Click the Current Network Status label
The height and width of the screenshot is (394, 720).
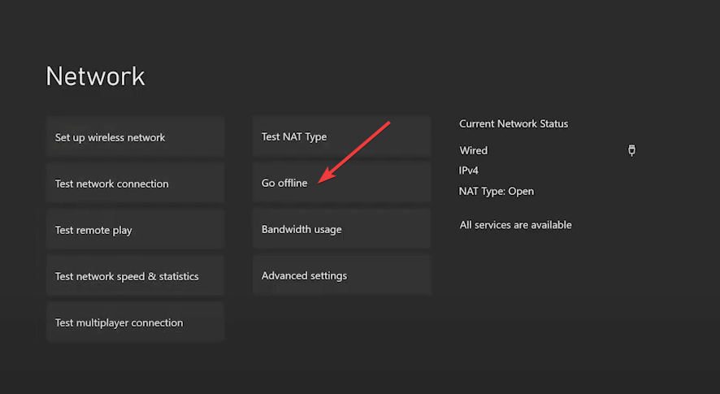click(x=514, y=123)
